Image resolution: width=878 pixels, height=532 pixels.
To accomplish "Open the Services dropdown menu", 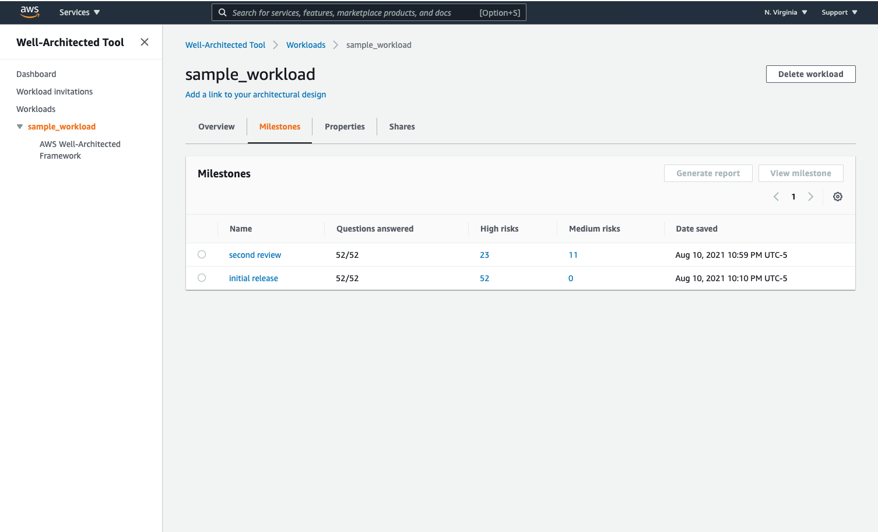I will point(79,12).
